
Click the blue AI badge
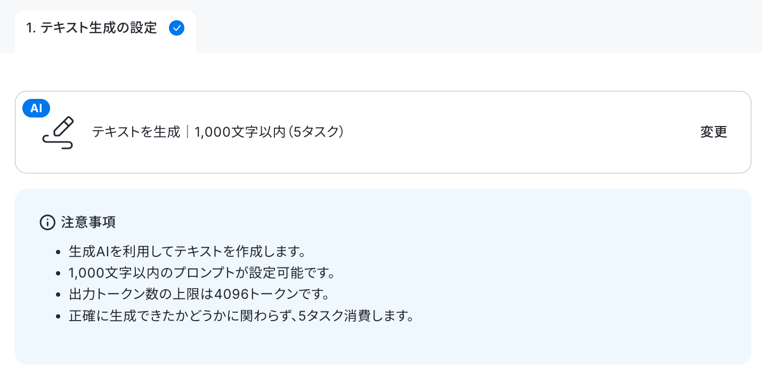pyautogui.click(x=36, y=108)
